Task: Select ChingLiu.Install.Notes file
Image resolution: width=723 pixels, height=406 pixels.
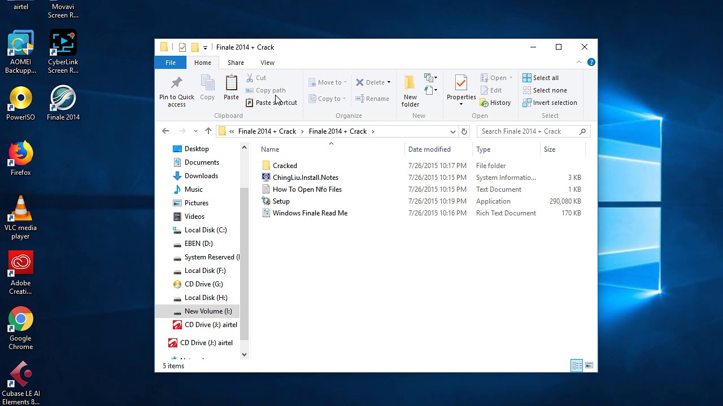Action: coord(306,178)
